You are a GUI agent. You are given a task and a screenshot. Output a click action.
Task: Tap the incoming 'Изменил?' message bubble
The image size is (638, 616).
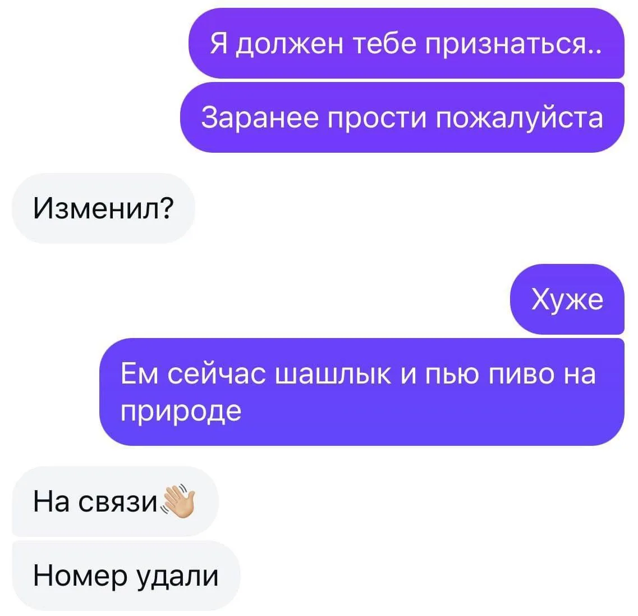(103, 208)
